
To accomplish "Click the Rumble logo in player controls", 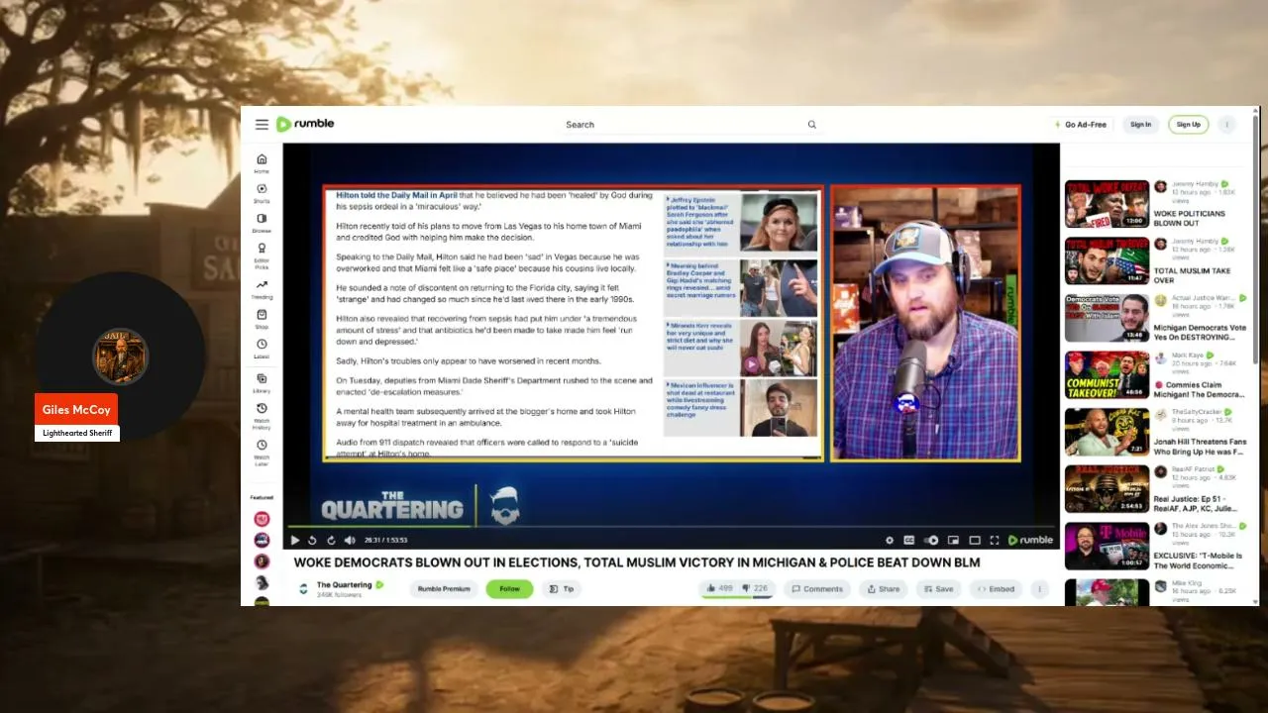I will pos(1030,540).
